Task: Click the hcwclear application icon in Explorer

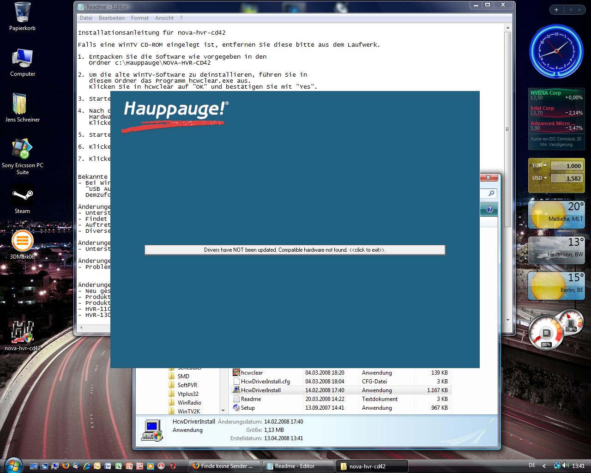Action: pyautogui.click(x=236, y=373)
